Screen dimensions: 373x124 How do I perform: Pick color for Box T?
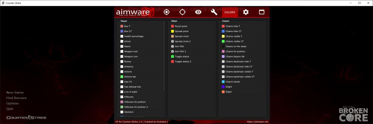[x=122, y=26]
